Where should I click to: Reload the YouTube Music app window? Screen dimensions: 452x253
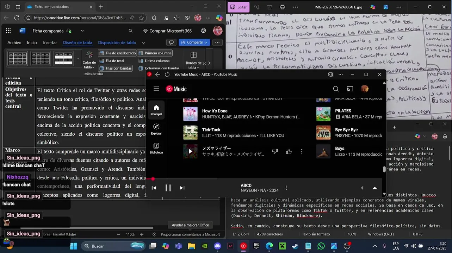point(167,74)
